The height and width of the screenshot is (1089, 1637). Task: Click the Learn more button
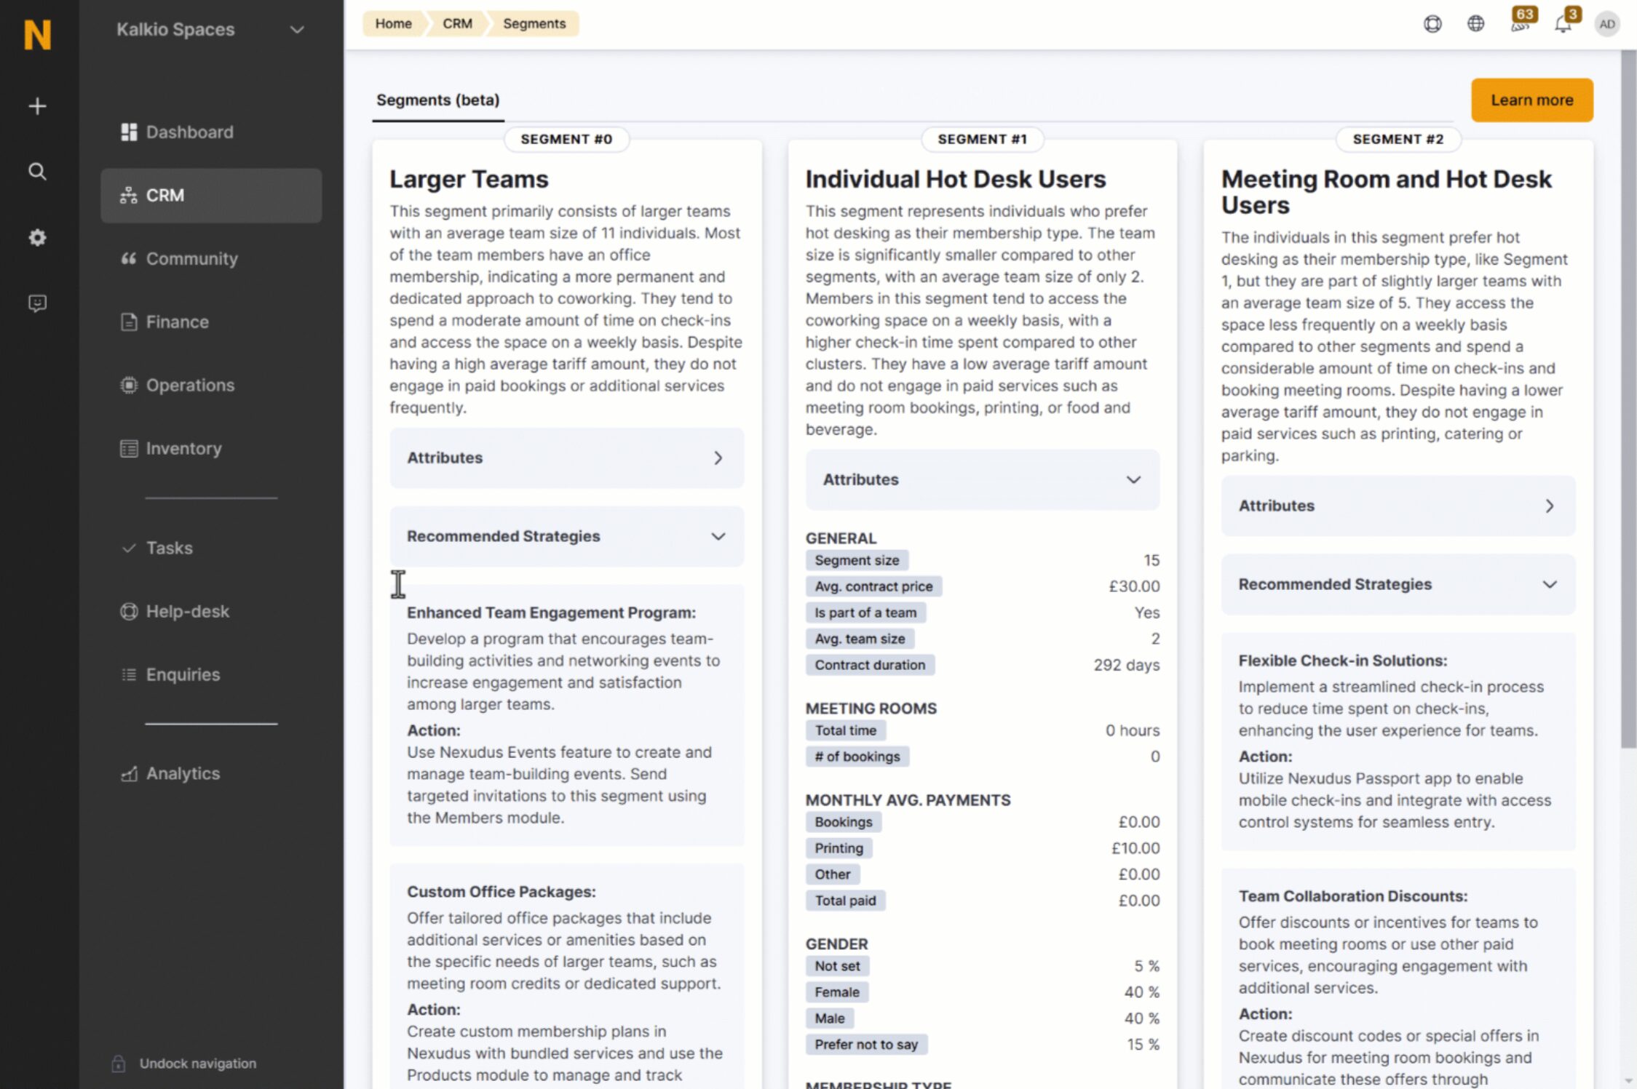[x=1531, y=100]
